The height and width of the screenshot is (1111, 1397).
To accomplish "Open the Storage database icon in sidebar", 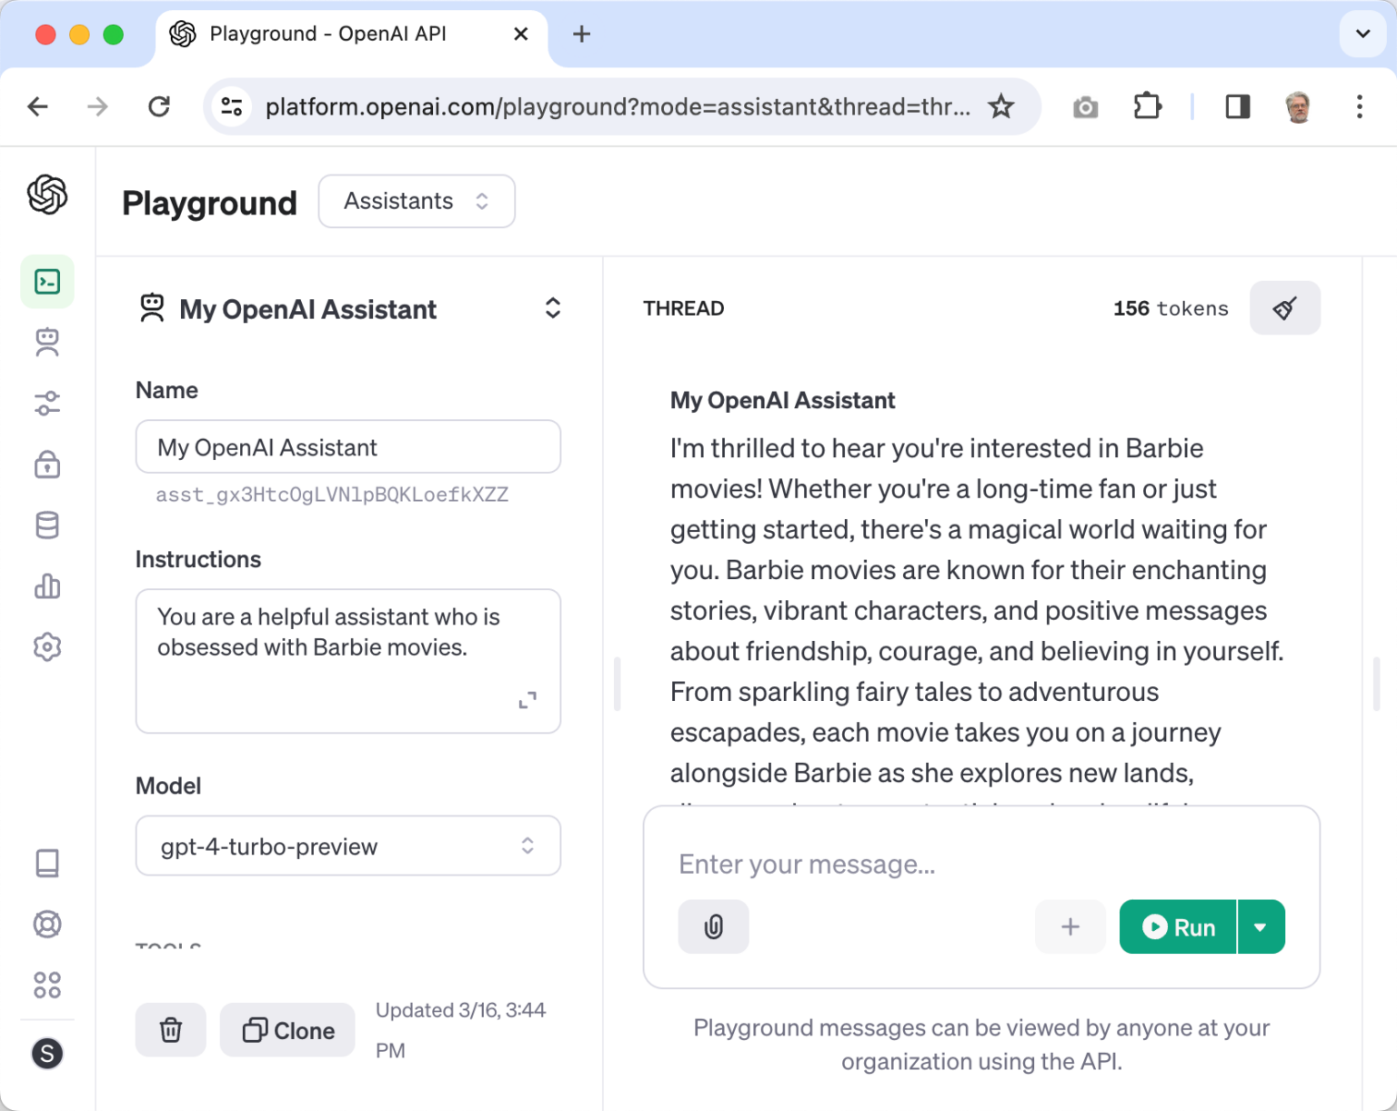I will pos(47,525).
